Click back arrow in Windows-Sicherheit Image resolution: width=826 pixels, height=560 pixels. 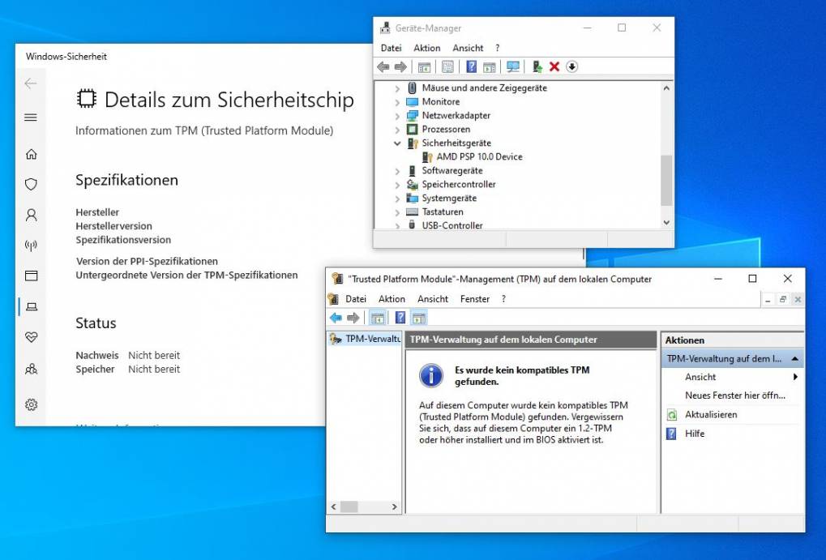pyautogui.click(x=31, y=83)
